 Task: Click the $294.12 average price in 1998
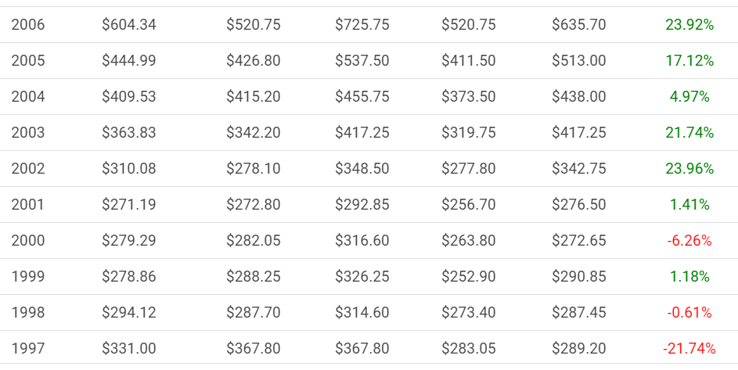click(129, 312)
